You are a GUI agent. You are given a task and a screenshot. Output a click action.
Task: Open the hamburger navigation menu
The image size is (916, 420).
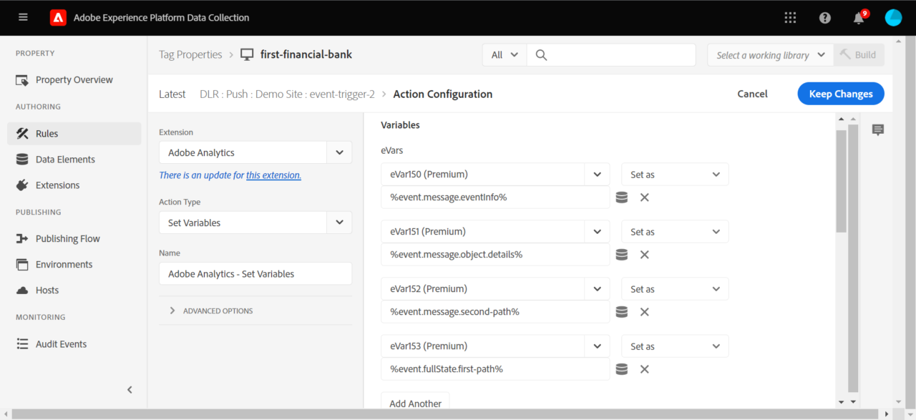click(23, 17)
